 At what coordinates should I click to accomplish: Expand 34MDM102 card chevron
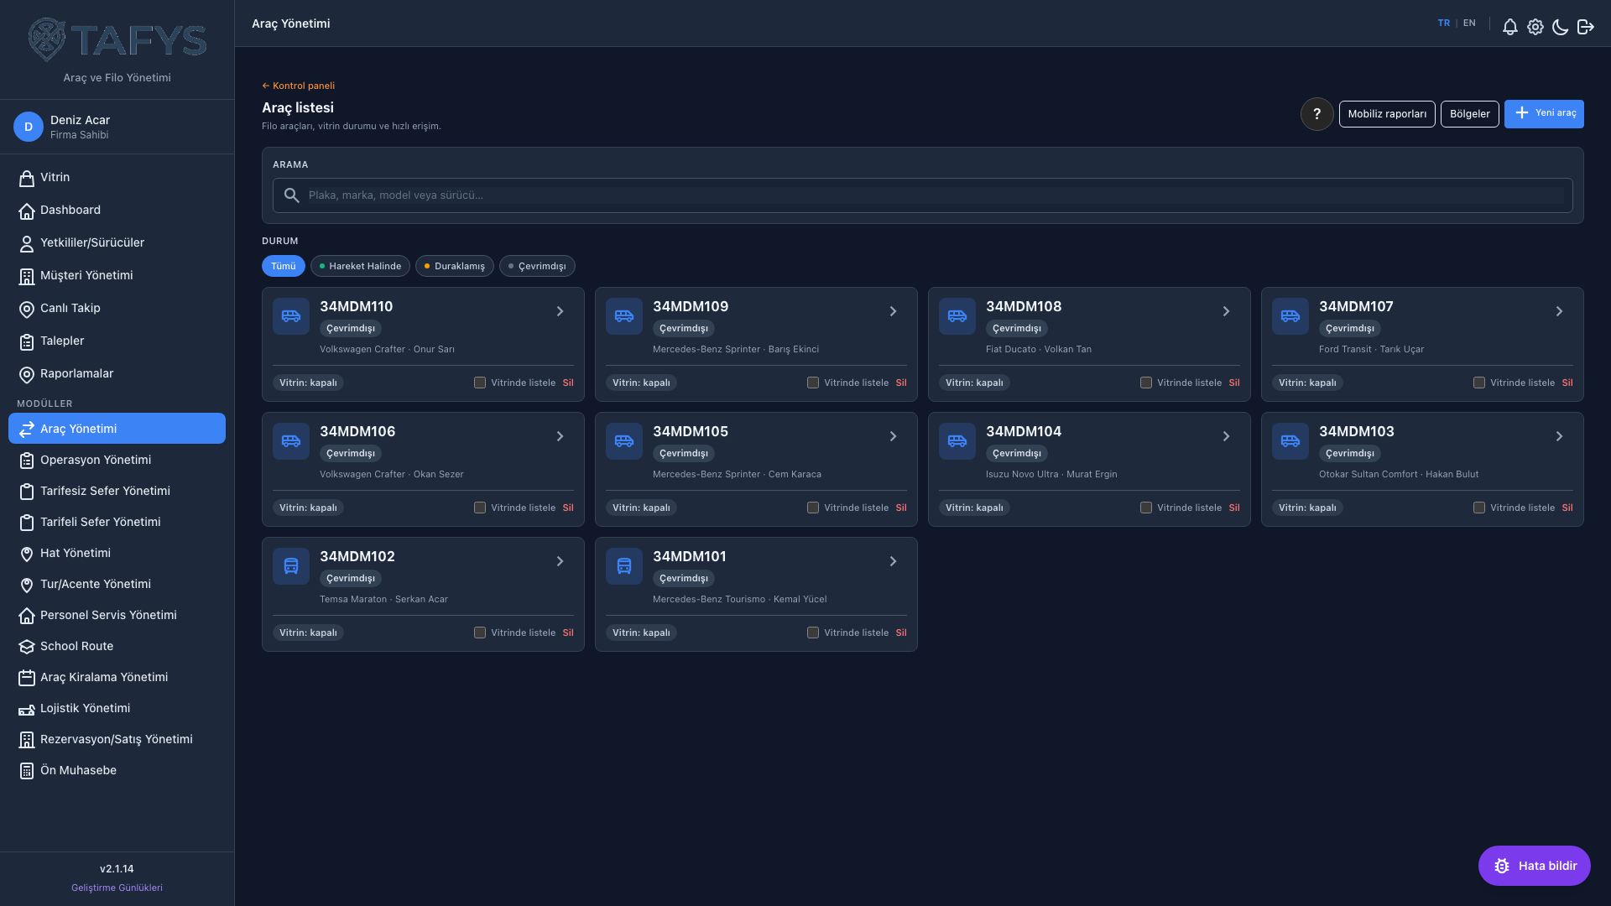point(560,561)
